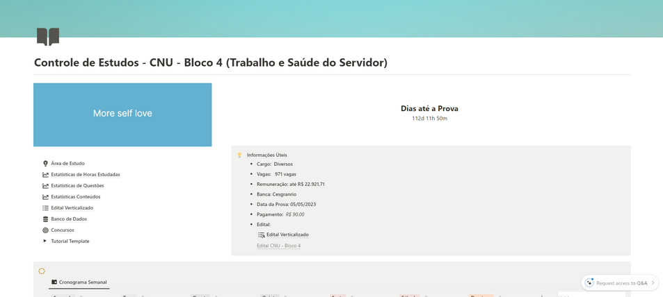Click the blue More self love banner

[x=122, y=114]
